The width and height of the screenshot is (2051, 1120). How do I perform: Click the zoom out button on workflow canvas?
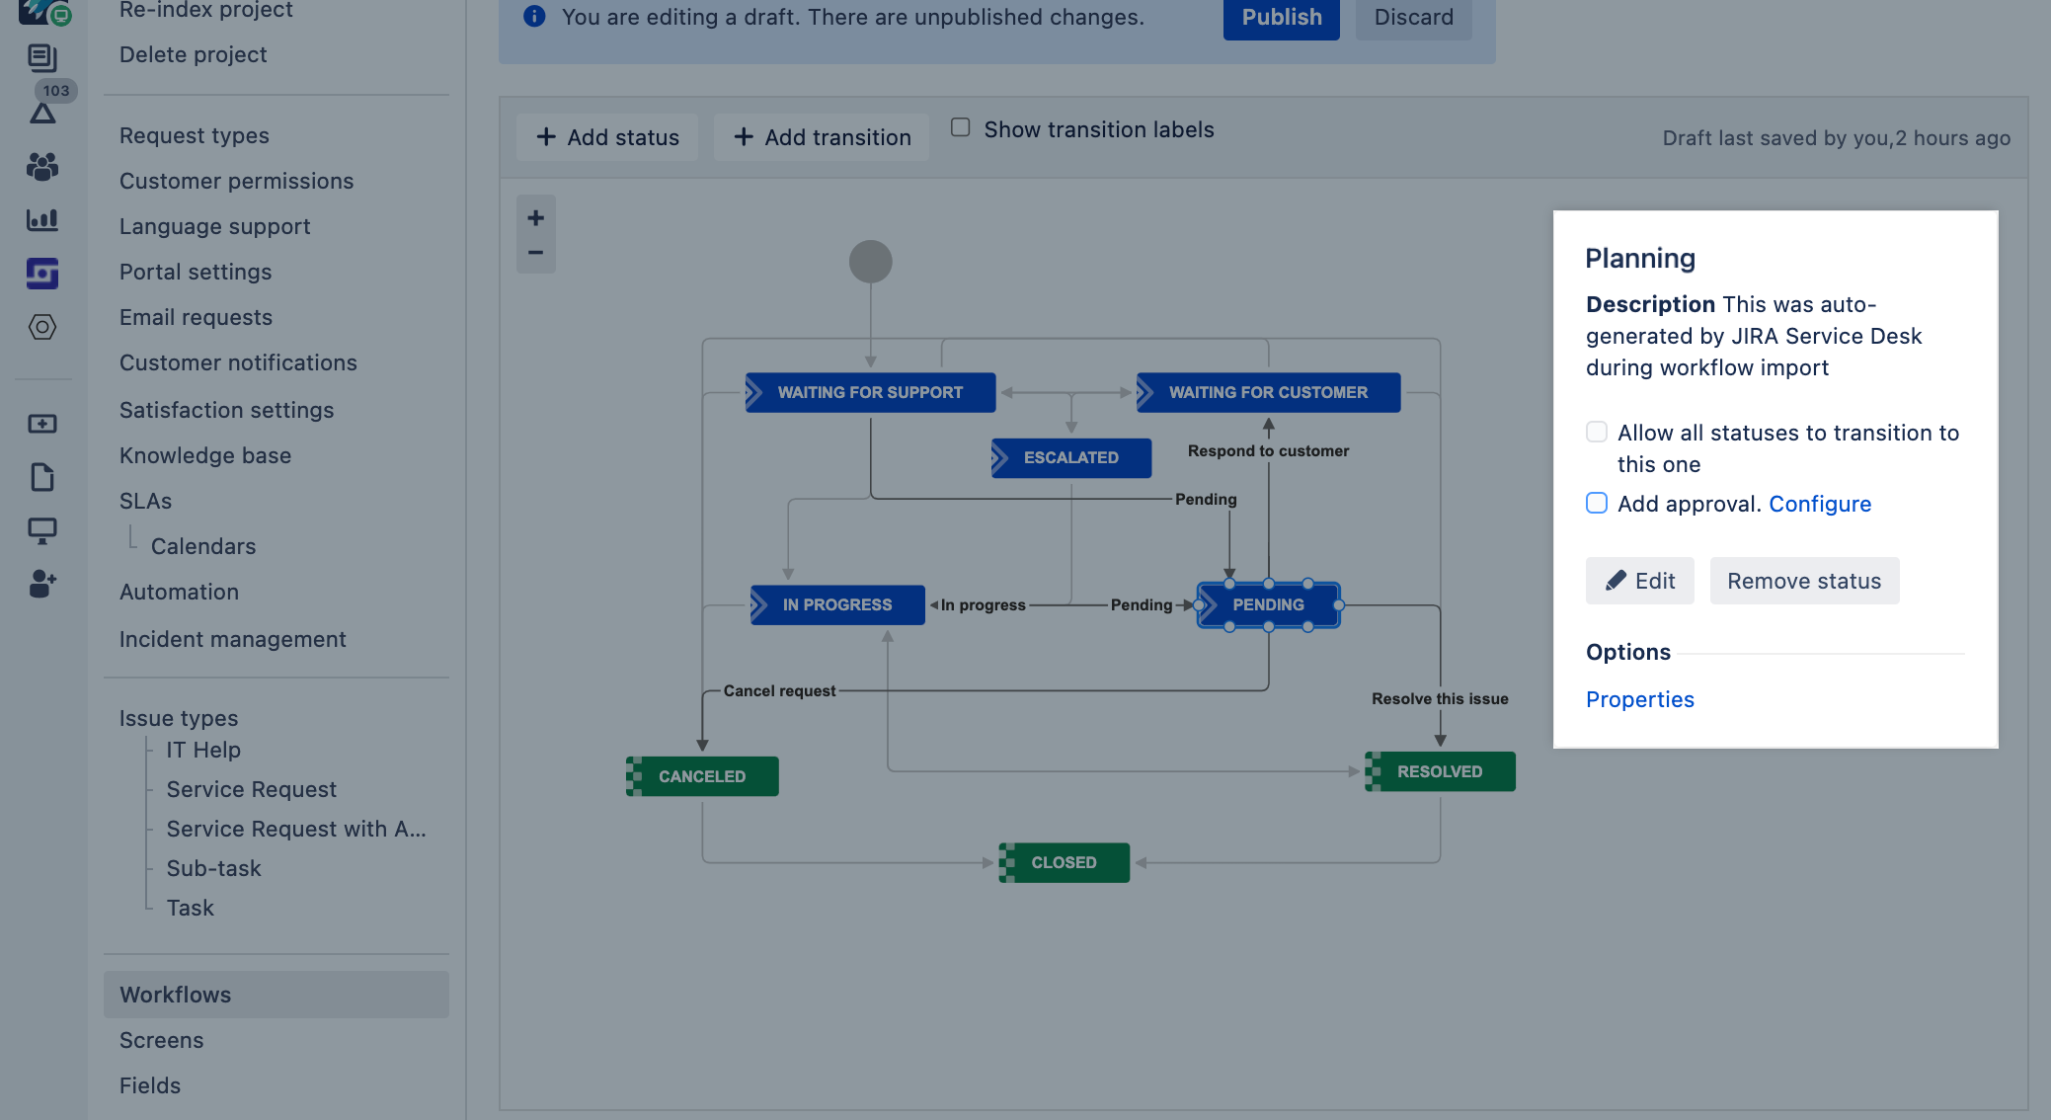pyautogui.click(x=536, y=253)
